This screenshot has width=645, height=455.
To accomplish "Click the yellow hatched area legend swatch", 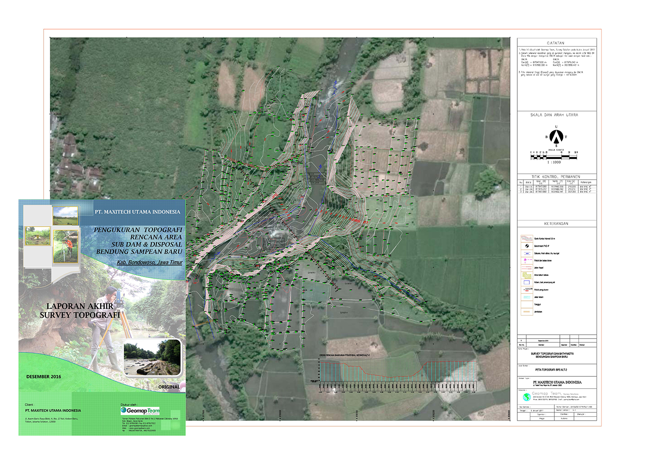I will [527, 275].
